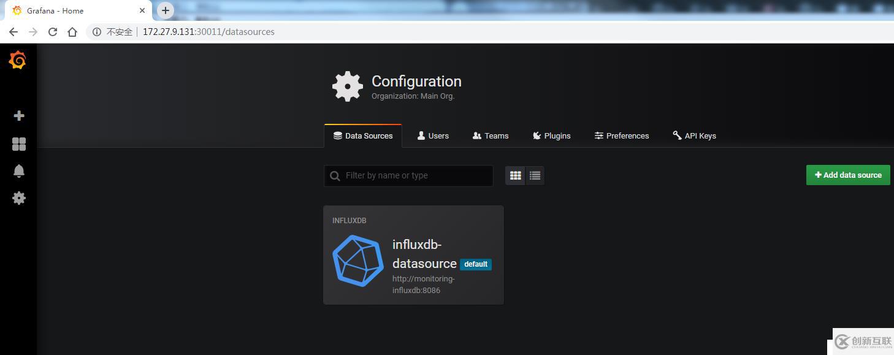The width and height of the screenshot is (894, 355).
Task: Click the Add data source button
Action: point(847,175)
